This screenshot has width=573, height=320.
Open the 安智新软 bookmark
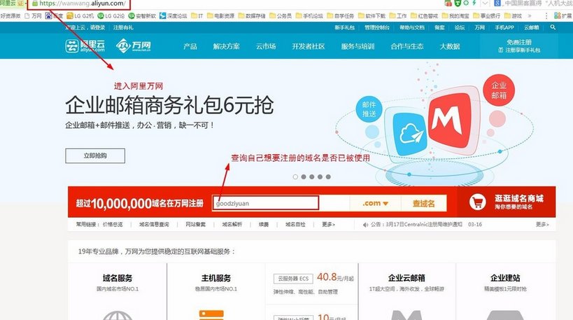pos(142,15)
